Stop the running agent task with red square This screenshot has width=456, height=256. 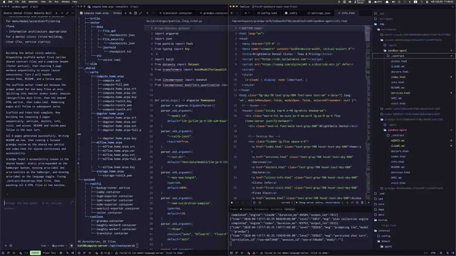(x=71, y=245)
